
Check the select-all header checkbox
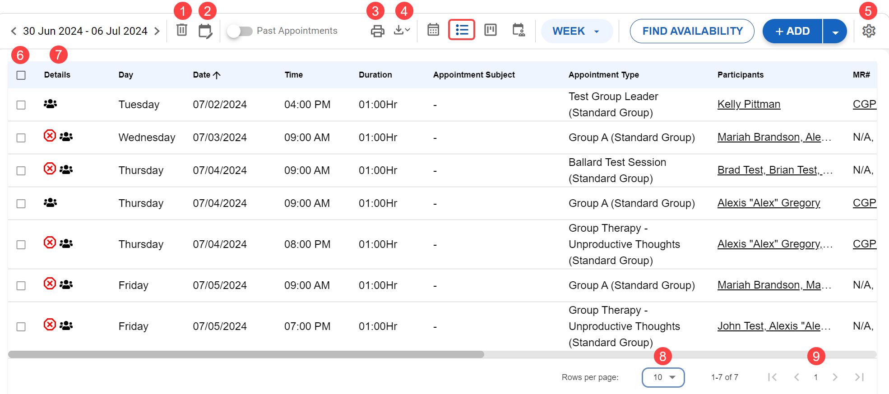click(x=21, y=75)
